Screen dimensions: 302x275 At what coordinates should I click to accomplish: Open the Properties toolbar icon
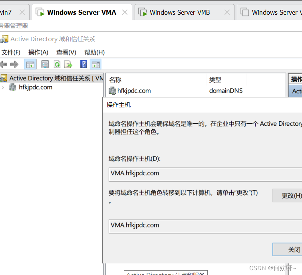click(x=45, y=64)
